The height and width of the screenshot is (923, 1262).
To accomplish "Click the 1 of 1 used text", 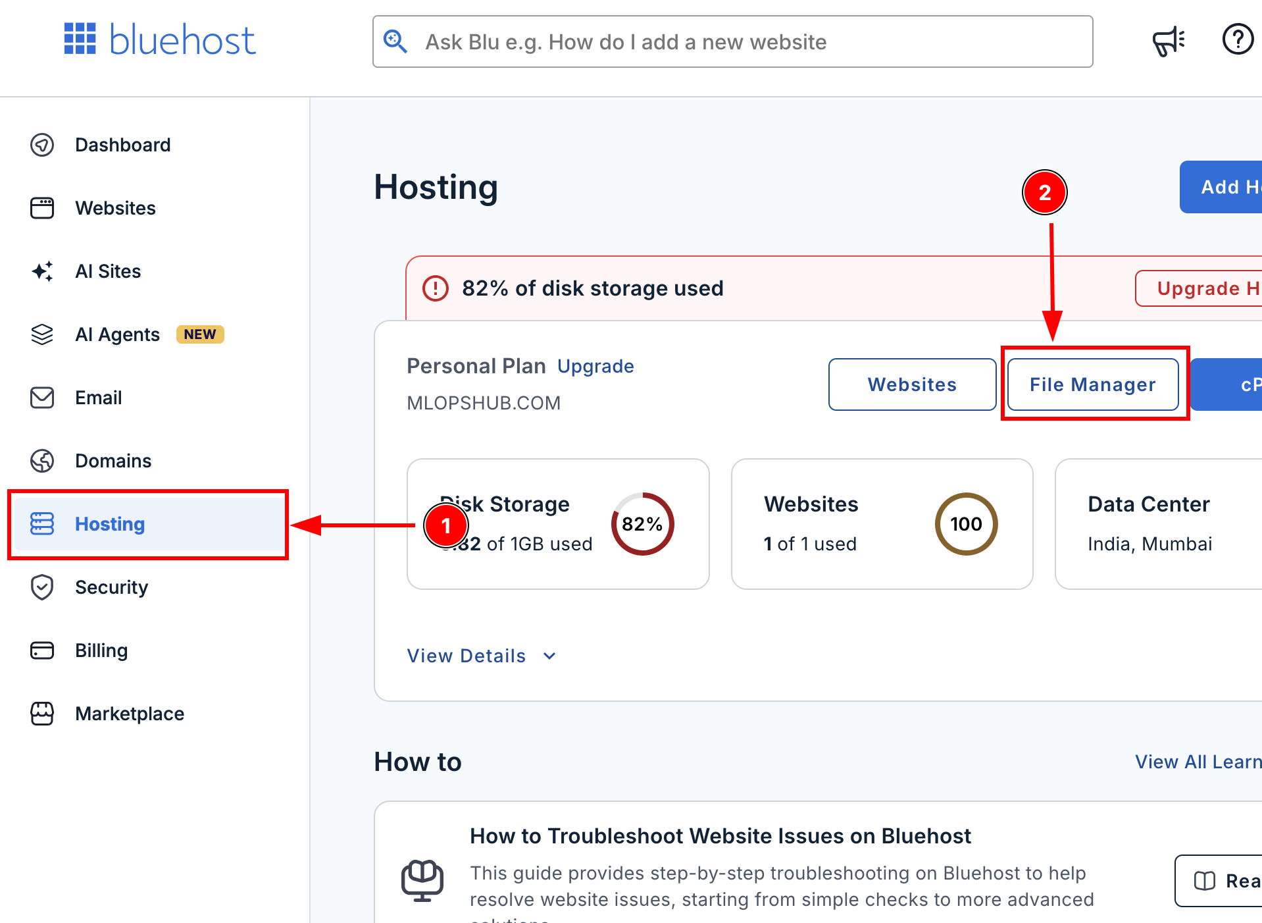I will 811,544.
